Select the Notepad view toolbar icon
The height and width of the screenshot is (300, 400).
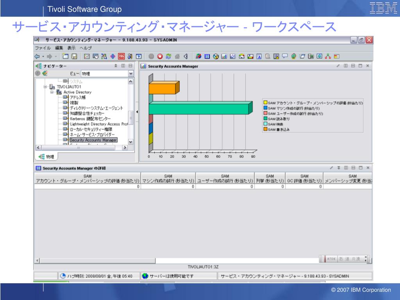click(x=259, y=56)
